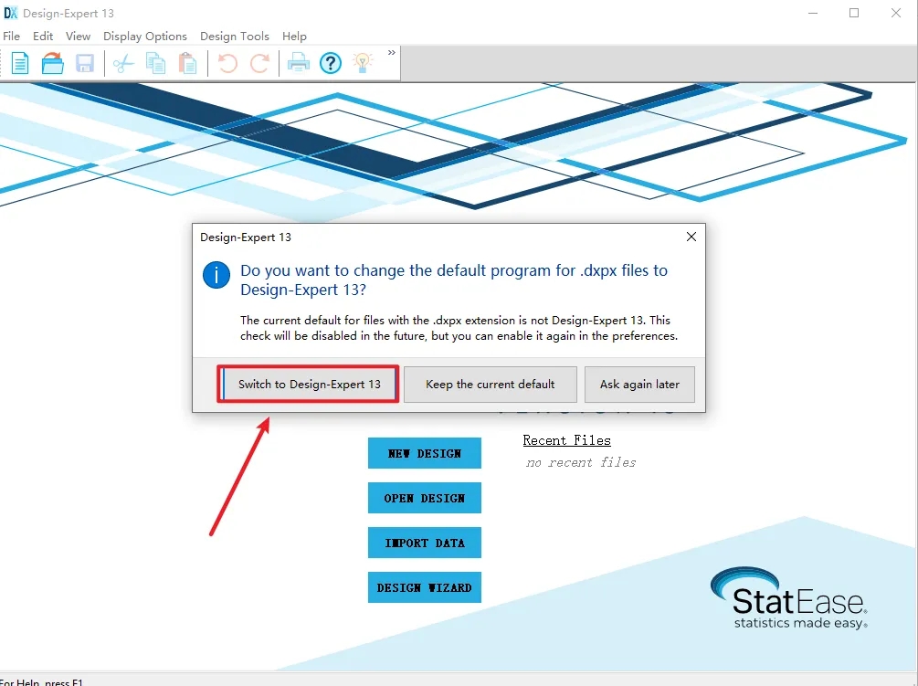Viewport: 918px width, 686px height.
Task: Minimize the Design-Expert 13 window
Action: [813, 13]
